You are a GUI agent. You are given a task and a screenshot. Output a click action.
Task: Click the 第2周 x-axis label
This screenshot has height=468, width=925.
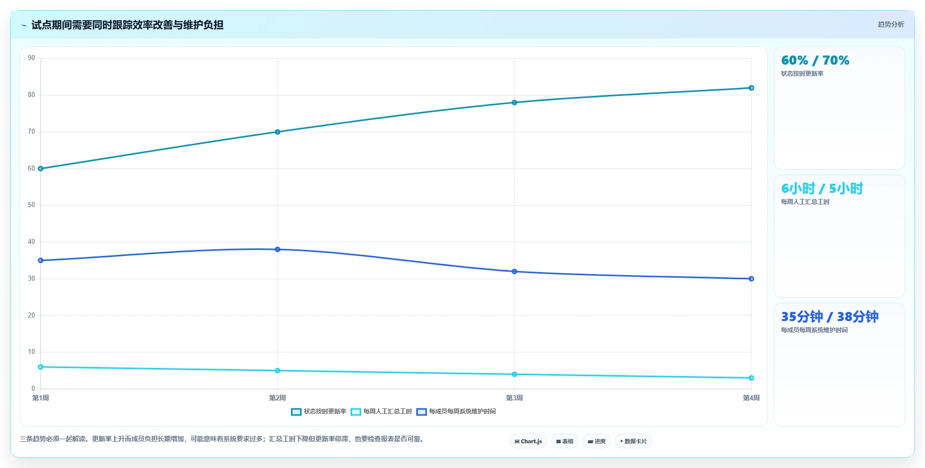tap(277, 398)
